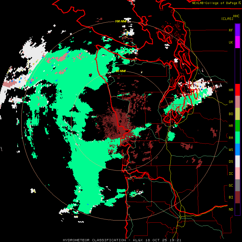Click the KLGX radar site identifier

[138, 240]
